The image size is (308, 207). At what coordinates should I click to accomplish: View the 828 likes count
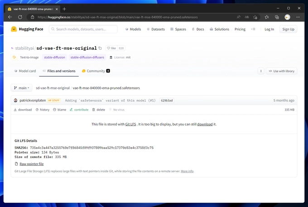[121, 48]
